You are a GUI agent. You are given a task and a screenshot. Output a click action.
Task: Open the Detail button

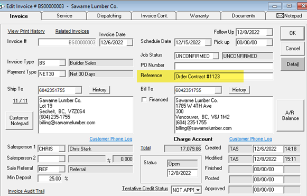(x=292, y=64)
